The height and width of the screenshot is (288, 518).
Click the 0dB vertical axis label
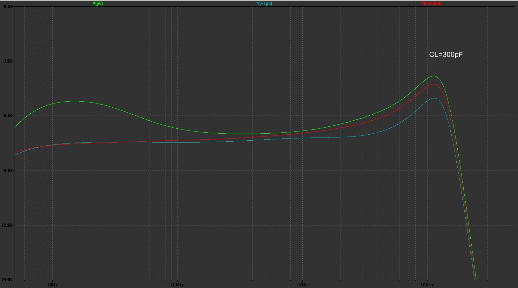8,6
